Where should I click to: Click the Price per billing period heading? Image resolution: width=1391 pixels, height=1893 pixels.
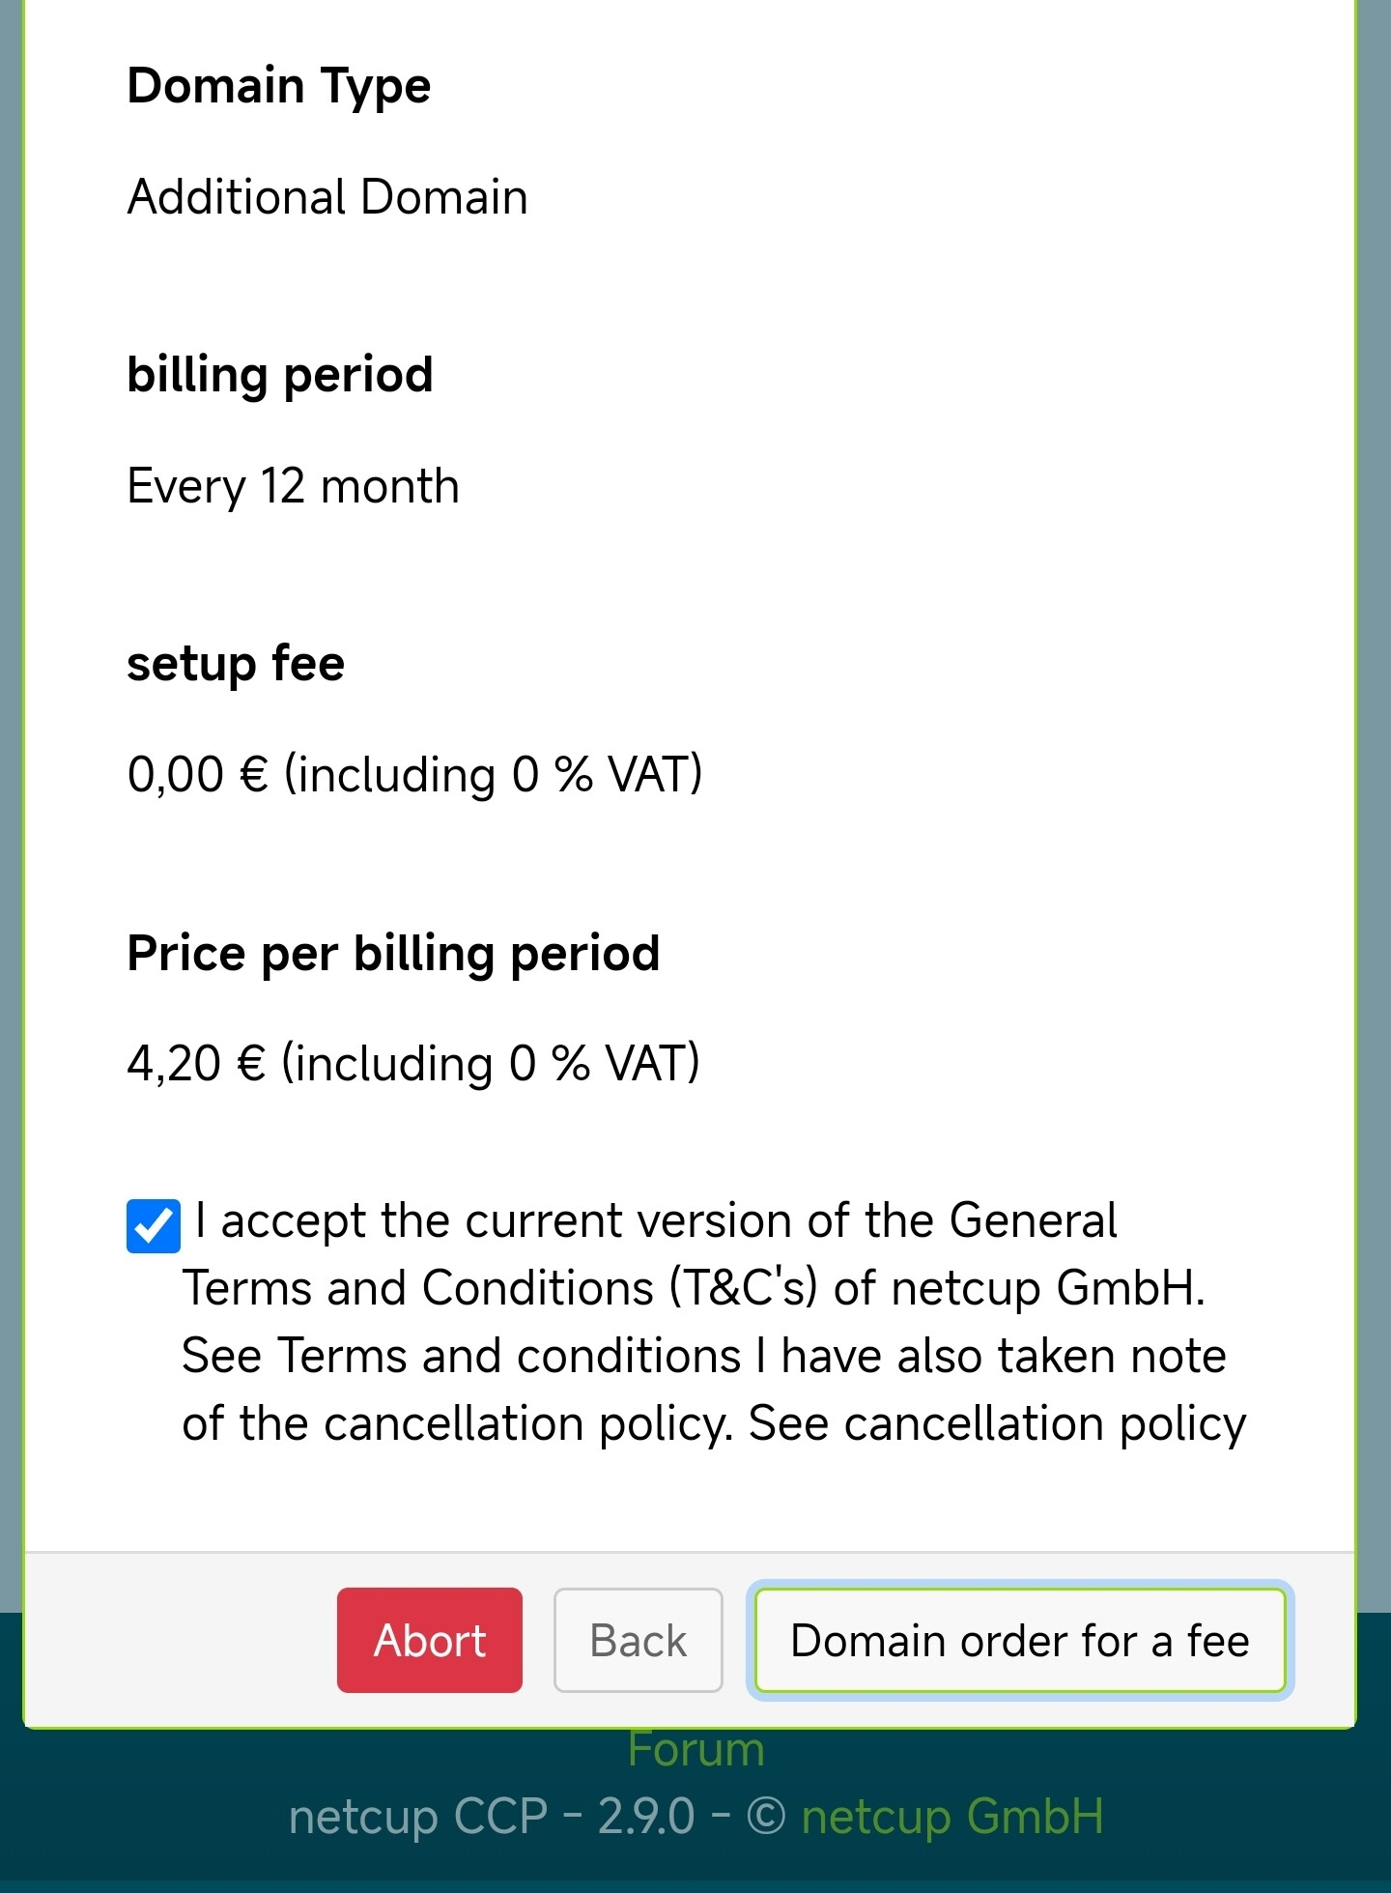393,954
